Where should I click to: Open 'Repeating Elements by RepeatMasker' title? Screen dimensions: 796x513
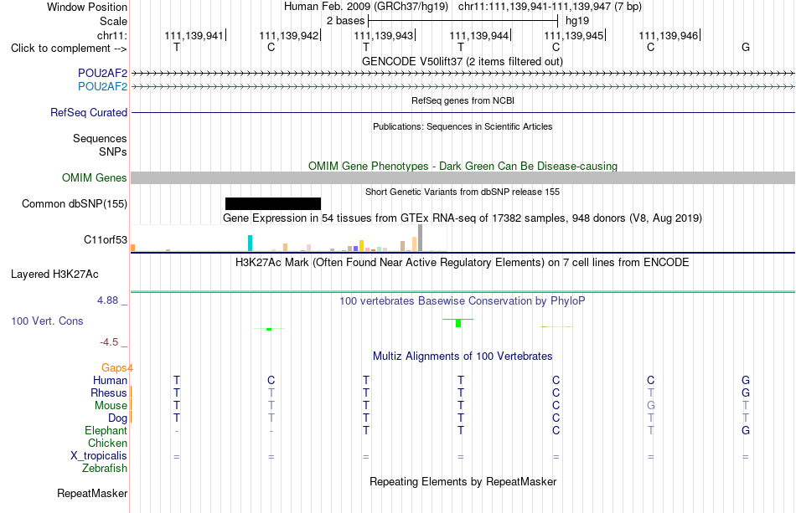pyautogui.click(x=463, y=481)
